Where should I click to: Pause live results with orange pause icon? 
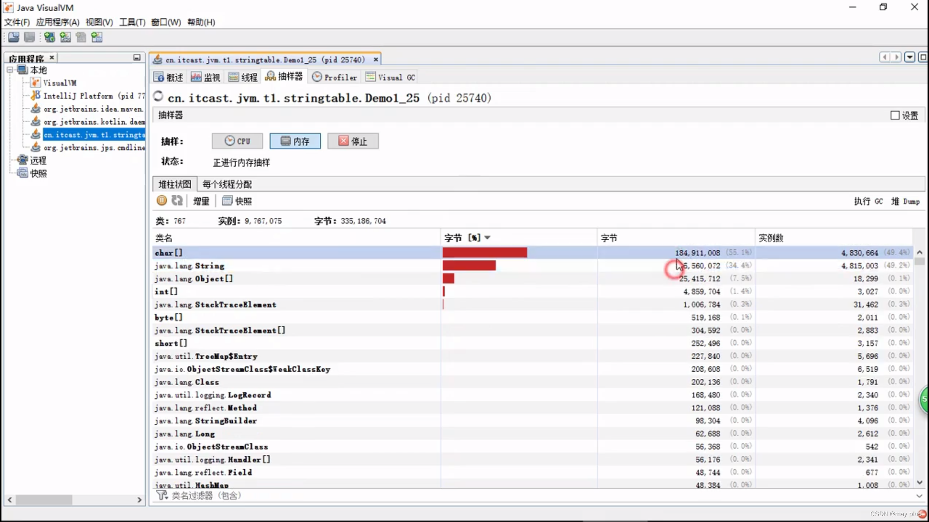[162, 201]
